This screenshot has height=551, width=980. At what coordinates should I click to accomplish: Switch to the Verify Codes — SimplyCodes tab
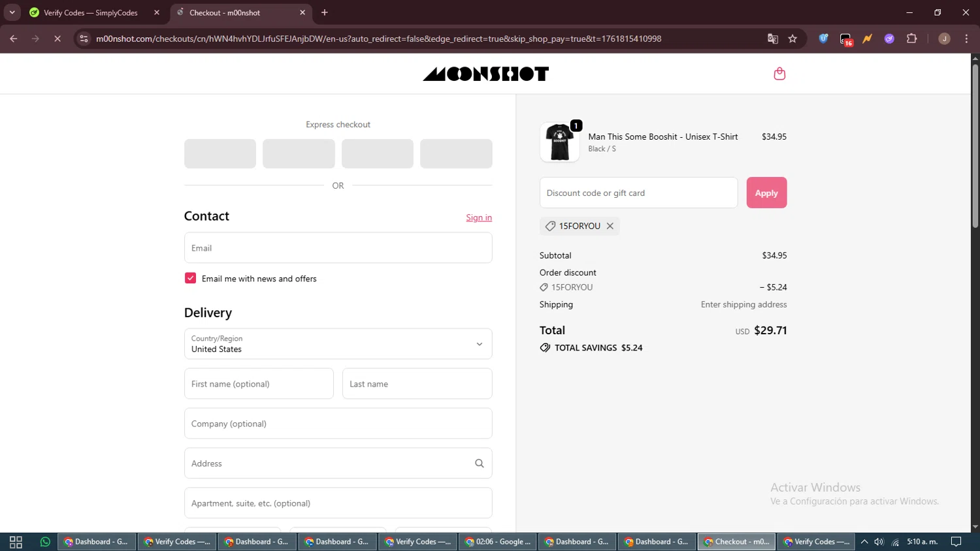click(x=90, y=12)
